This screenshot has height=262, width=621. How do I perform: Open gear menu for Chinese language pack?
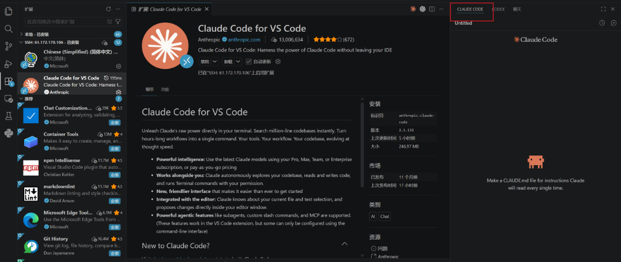(118, 66)
